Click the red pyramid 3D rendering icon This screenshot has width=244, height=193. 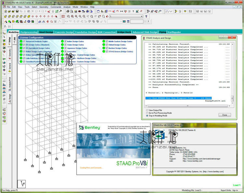[107, 16]
